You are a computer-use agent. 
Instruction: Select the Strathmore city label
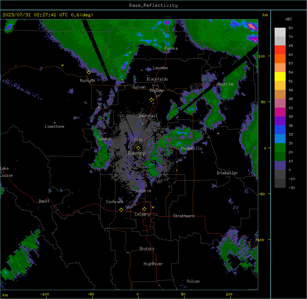tap(184, 216)
